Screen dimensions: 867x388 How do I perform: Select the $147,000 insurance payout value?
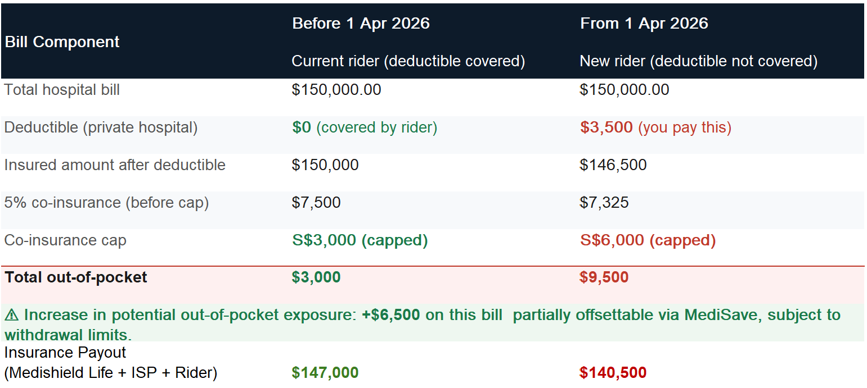tap(325, 373)
